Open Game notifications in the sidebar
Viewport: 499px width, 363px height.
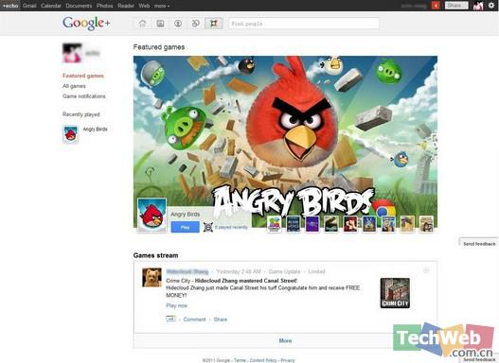point(84,95)
